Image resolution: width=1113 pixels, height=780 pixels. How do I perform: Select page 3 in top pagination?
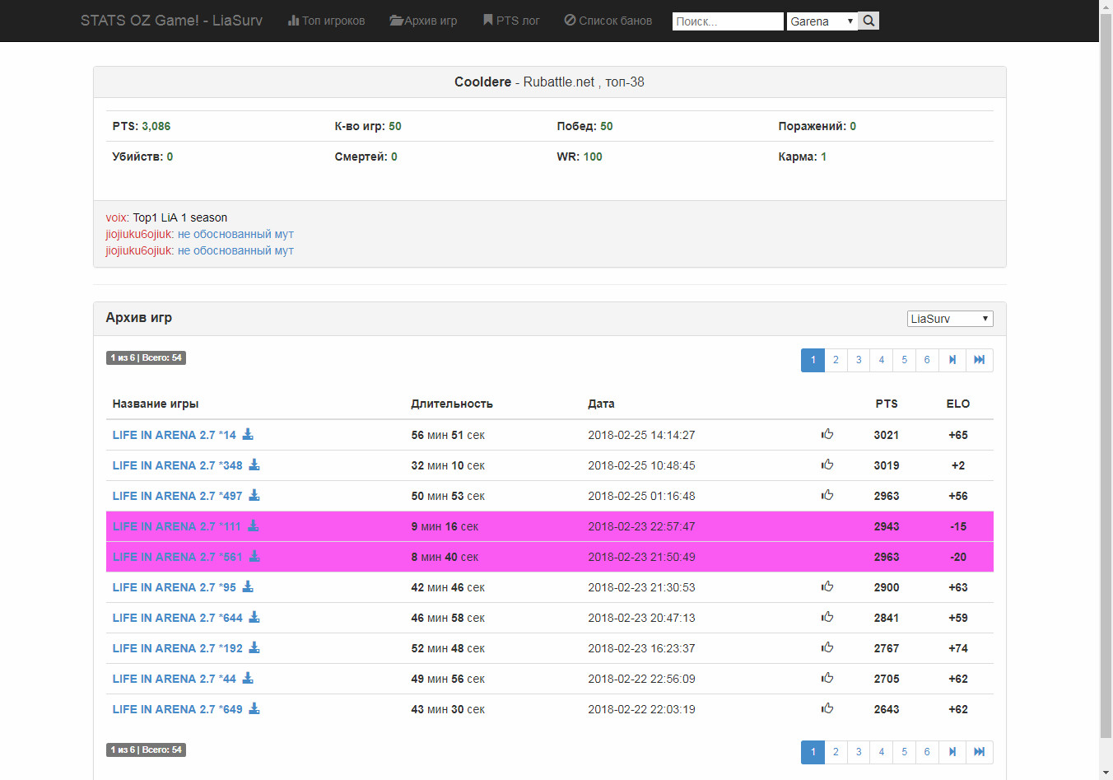(859, 360)
